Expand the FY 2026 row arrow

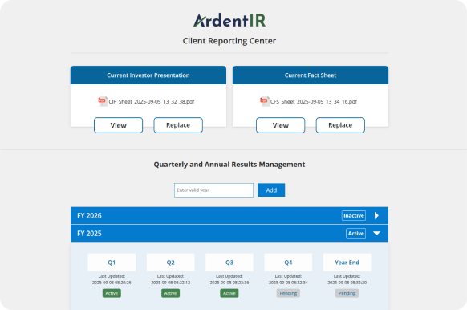[x=377, y=215]
